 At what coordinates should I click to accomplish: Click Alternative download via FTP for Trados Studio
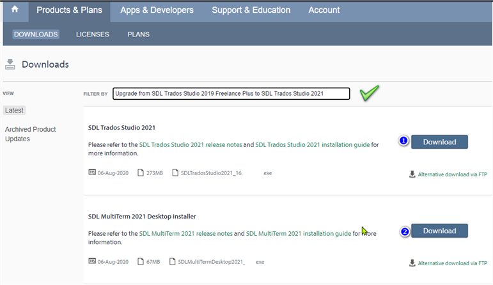(452, 174)
